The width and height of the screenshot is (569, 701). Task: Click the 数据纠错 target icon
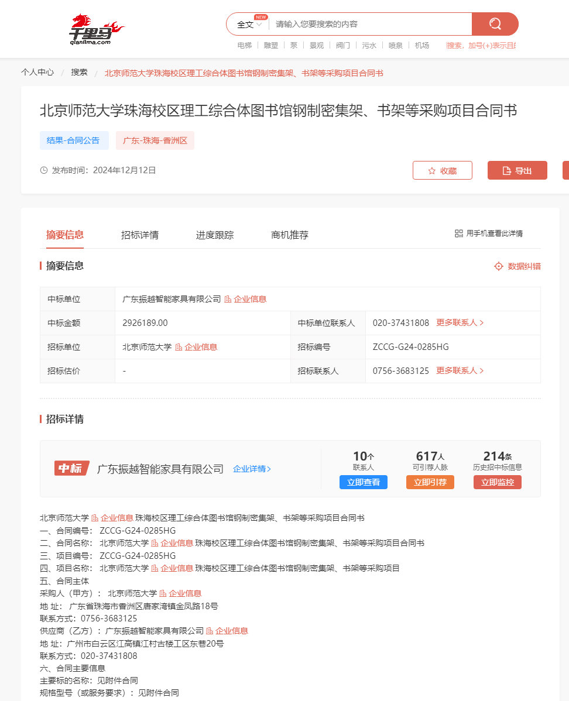(x=498, y=266)
